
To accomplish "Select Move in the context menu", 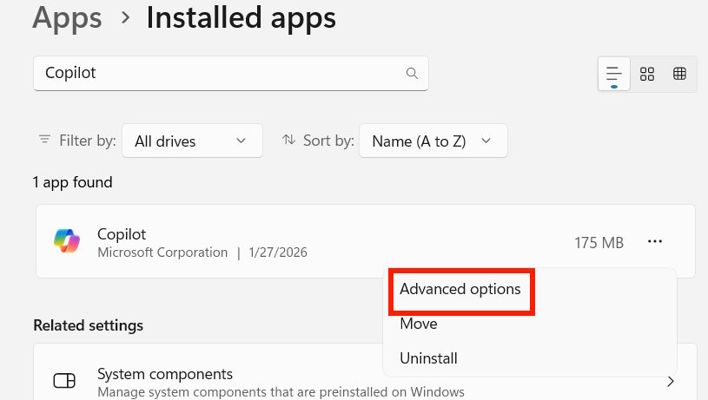I will pos(419,324).
